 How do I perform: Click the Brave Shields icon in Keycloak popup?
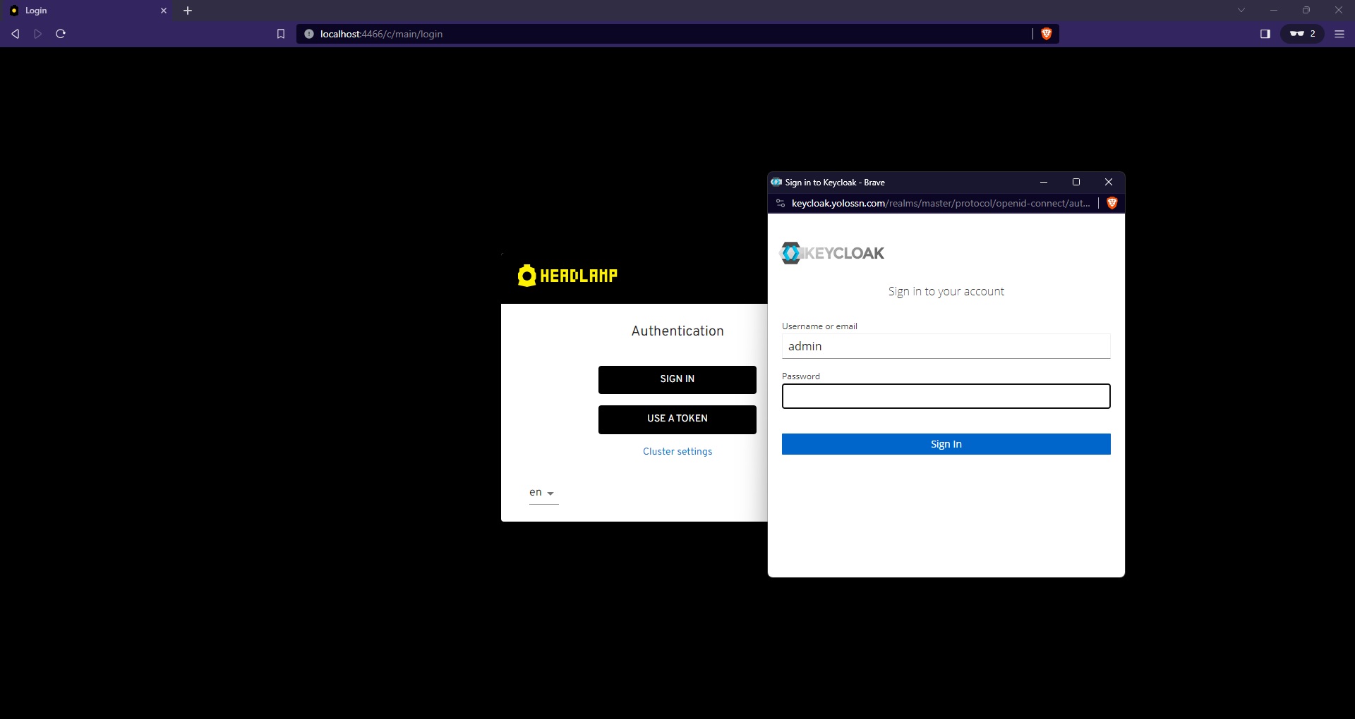coord(1112,203)
